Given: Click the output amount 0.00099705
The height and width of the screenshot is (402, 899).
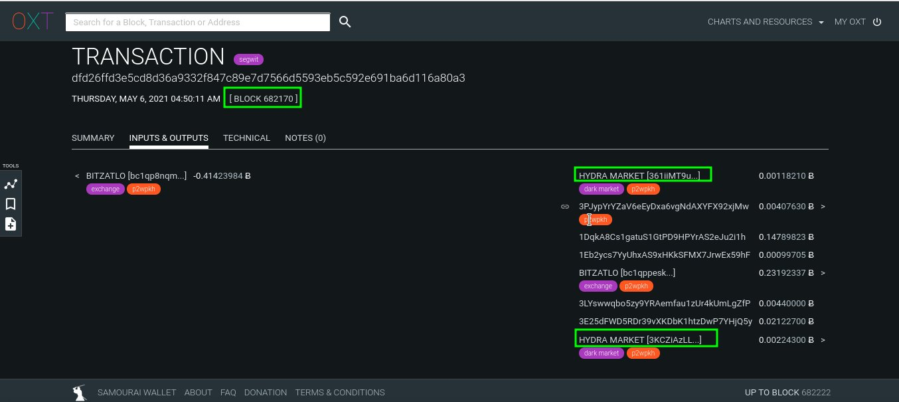Looking at the screenshot, I should pyautogui.click(x=786, y=255).
